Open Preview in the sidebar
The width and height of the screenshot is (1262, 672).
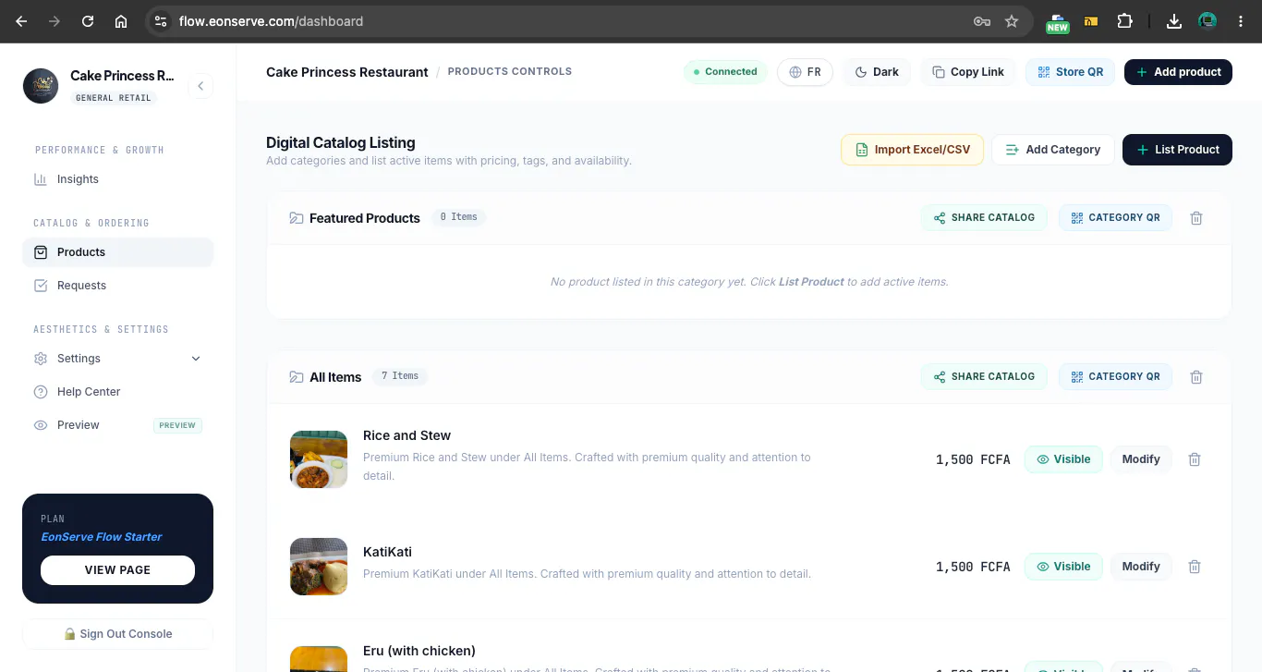click(x=117, y=425)
